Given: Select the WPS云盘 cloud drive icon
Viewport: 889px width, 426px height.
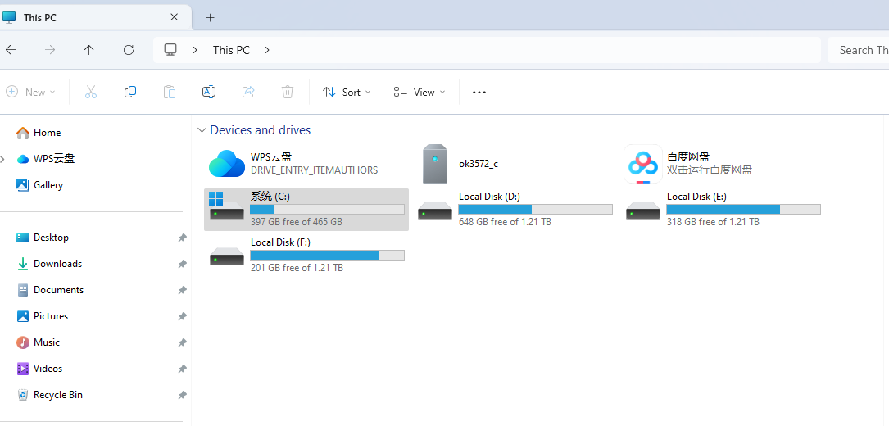Looking at the screenshot, I should point(227,163).
